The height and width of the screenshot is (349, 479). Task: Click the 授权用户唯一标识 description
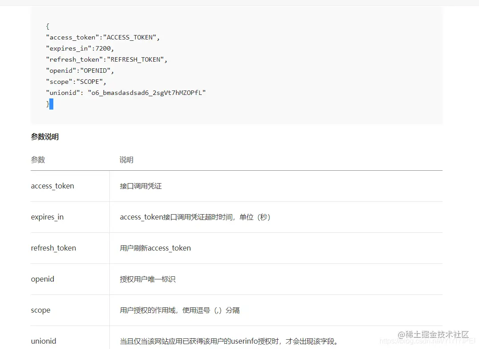148,279
